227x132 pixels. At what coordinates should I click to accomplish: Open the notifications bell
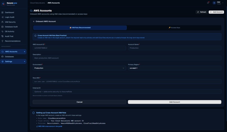pos(208,3)
